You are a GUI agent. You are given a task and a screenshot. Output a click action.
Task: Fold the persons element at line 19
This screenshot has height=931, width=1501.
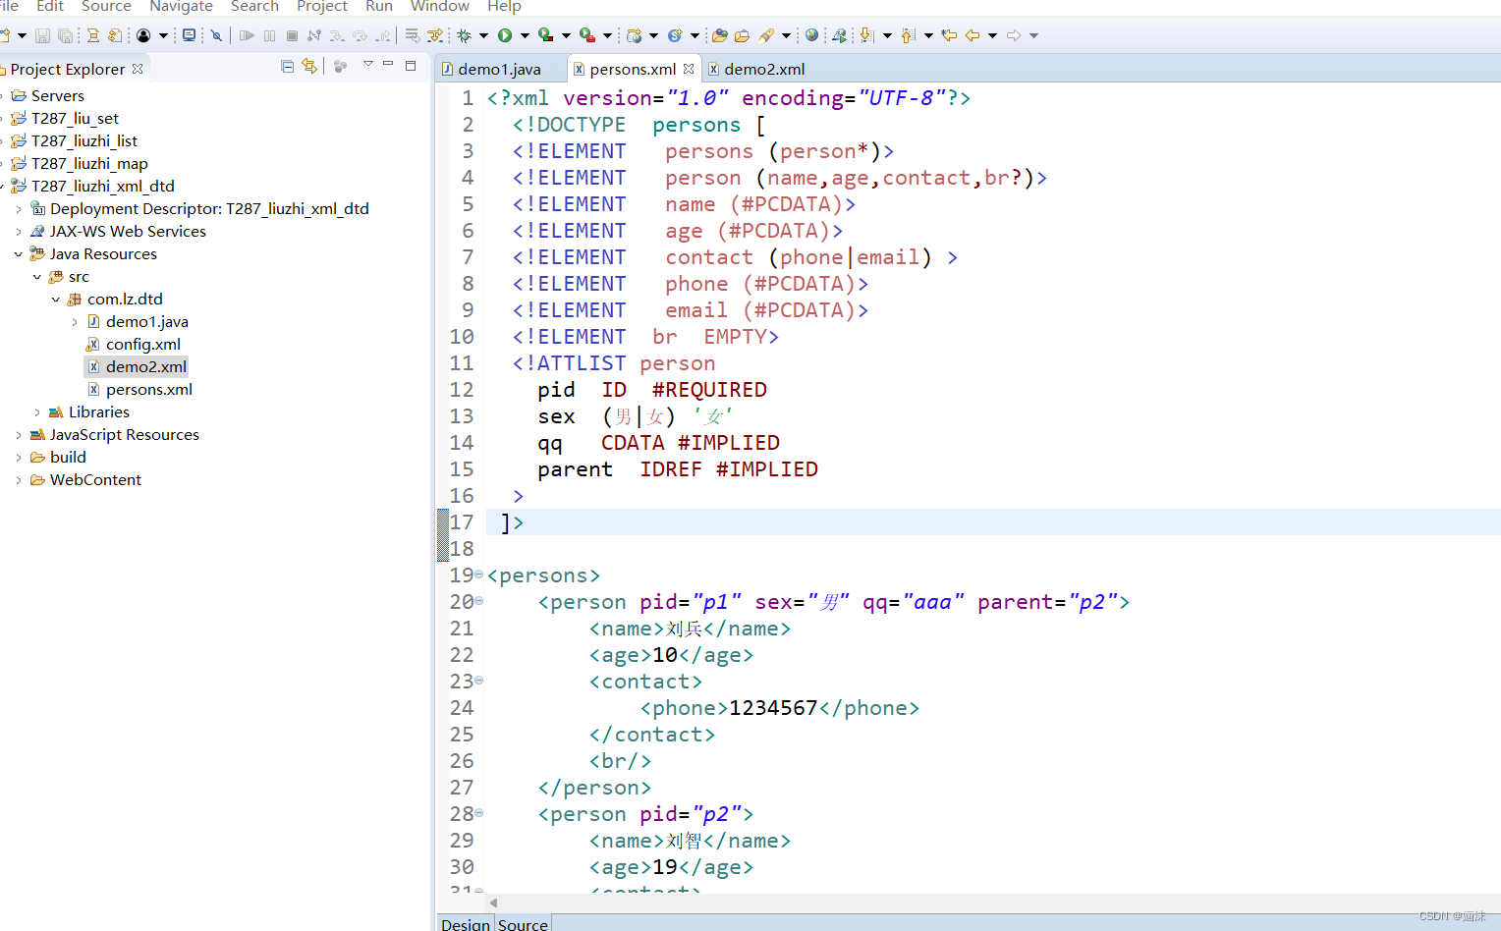(478, 574)
